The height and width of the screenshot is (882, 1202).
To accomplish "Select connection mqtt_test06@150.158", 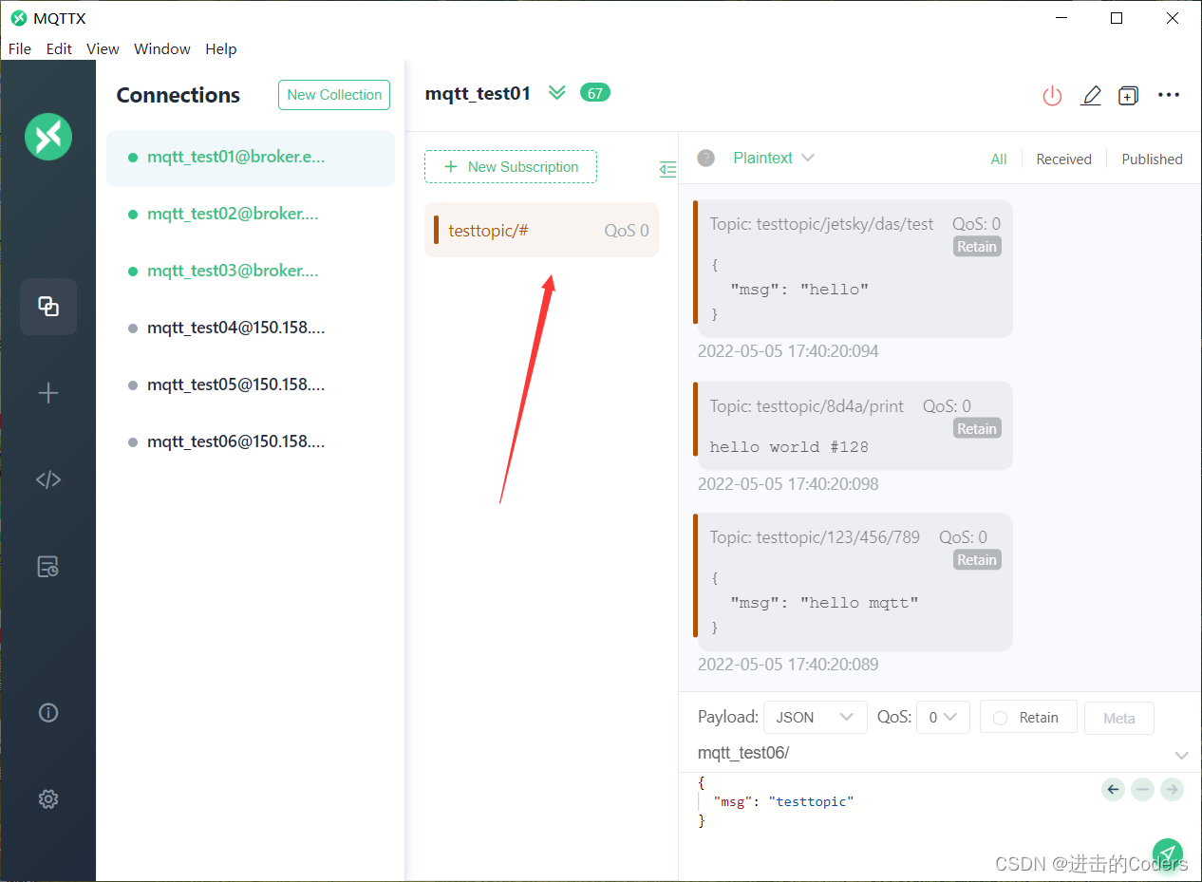I will pos(251,442).
